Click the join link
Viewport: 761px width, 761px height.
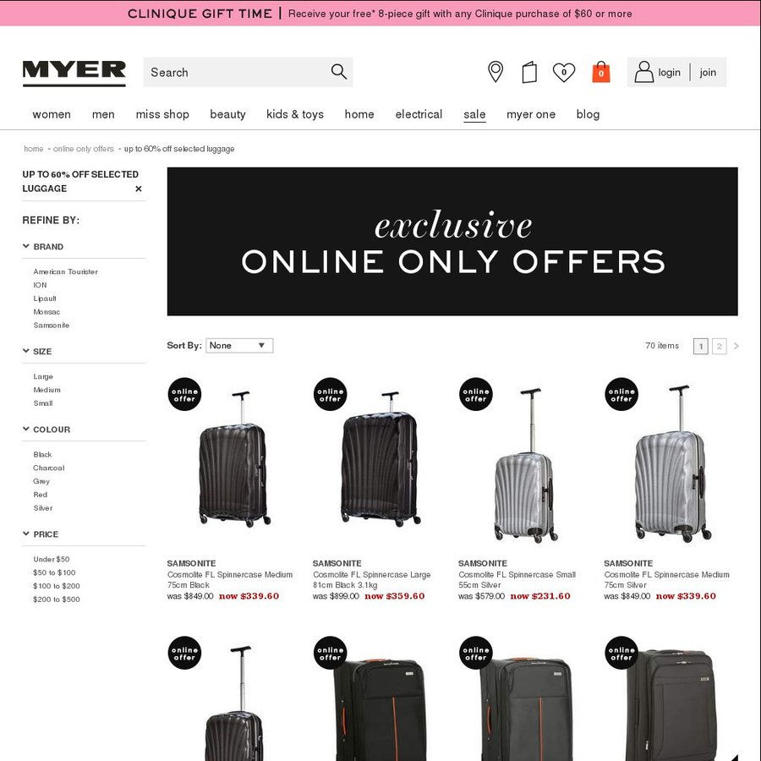708,73
